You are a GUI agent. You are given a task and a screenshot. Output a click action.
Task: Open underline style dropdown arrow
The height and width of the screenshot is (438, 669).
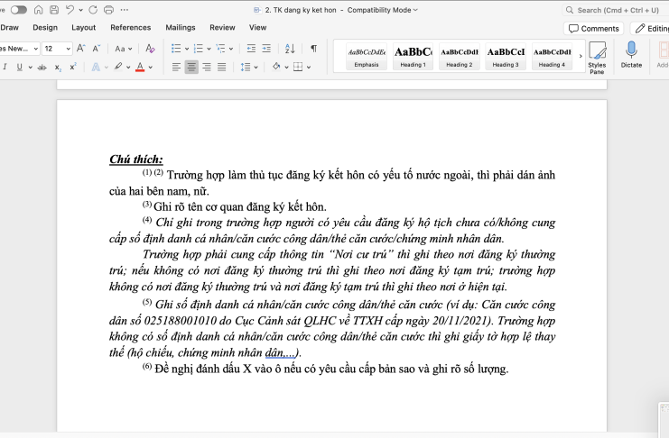tap(31, 68)
